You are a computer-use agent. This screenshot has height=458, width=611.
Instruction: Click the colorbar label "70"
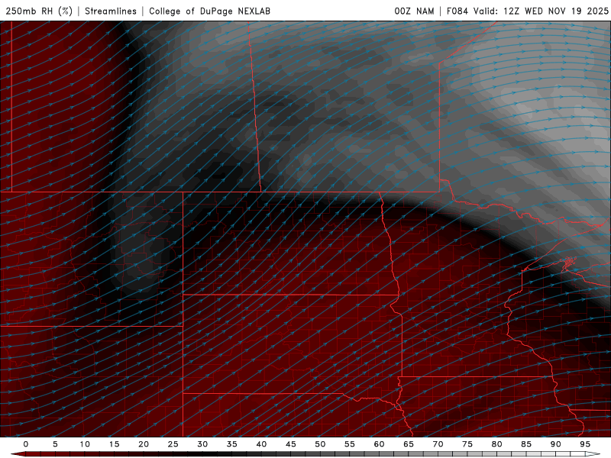click(x=438, y=444)
